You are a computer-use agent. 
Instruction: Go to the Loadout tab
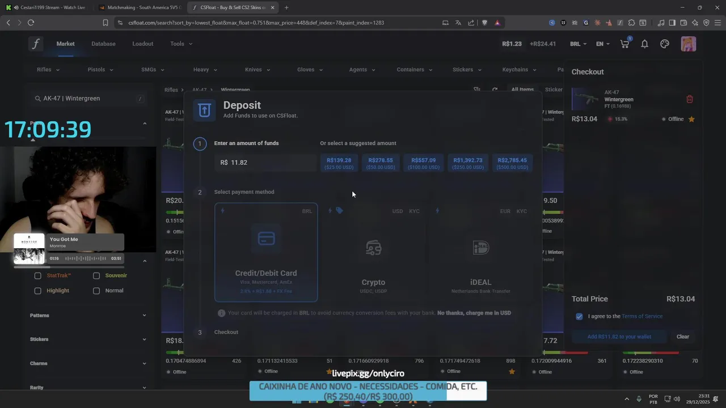pyautogui.click(x=143, y=44)
